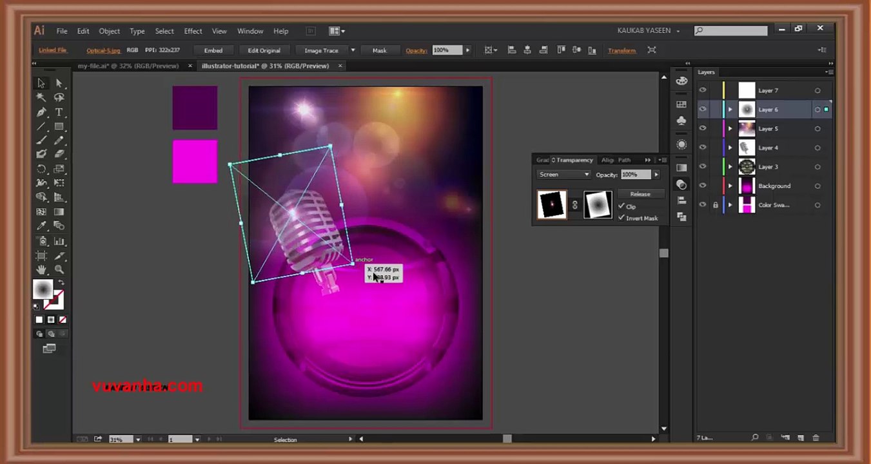
Task: Hide the Background layer via eye icon
Action: pyautogui.click(x=703, y=186)
